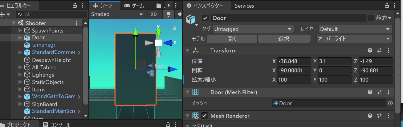Open the Default layer dropdown
Image resolution: width=403 pixels, height=127 pixels.
point(355,29)
